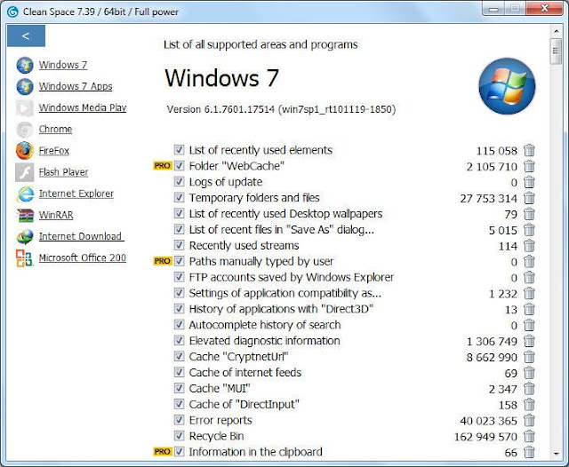Image resolution: width=569 pixels, height=467 pixels.
Task: Click the Internet Download sidebar icon
Action: 25,237
